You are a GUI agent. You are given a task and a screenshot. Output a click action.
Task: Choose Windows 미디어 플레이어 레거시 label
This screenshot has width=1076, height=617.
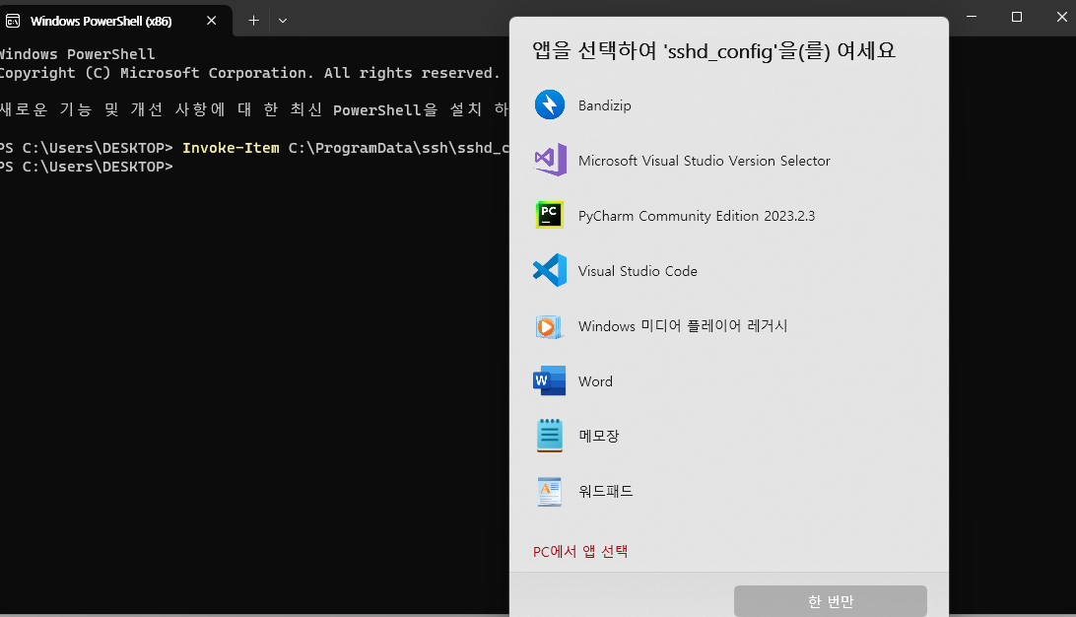click(x=683, y=326)
